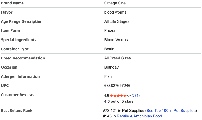This screenshot has width=202, height=120.
Task: Go to Reptile & Amphibian Food category
Action: (x=139, y=116)
